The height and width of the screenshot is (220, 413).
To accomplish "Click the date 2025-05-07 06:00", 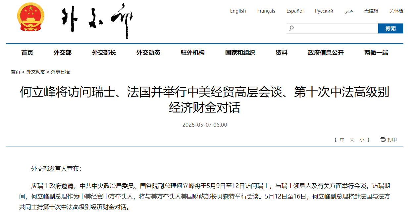I will click(x=205, y=125).
